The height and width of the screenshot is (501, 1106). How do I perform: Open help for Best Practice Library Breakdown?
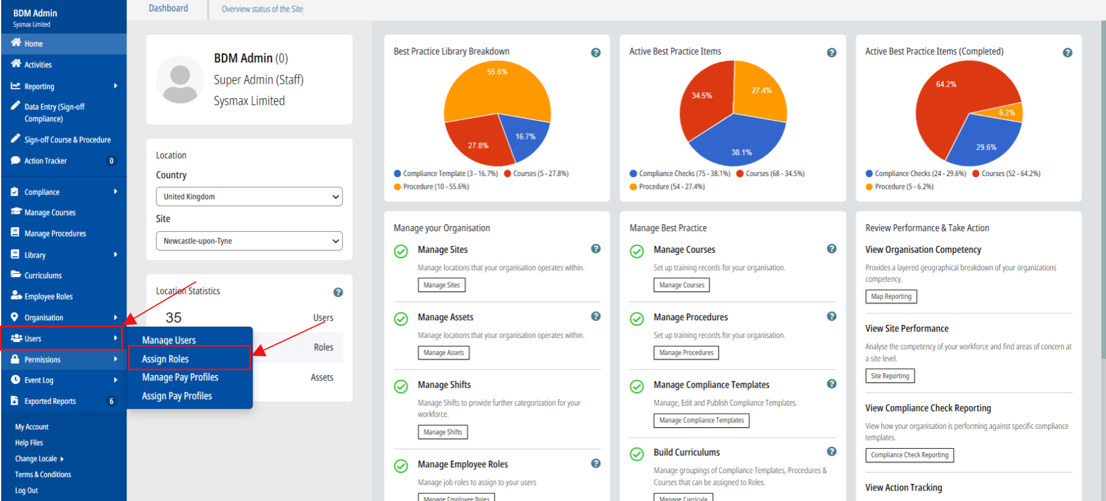pyautogui.click(x=596, y=52)
